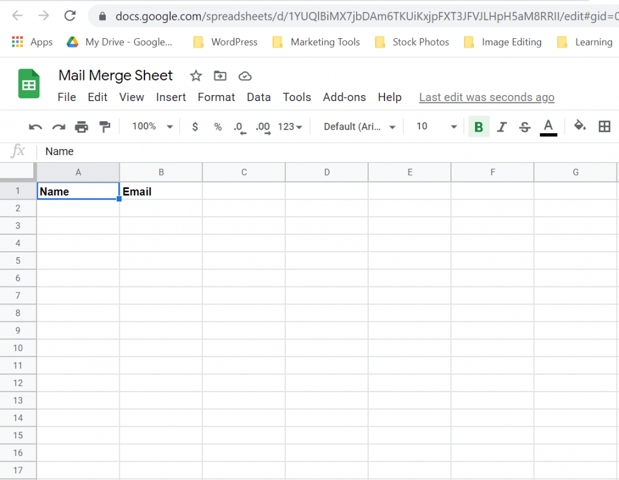
Task: Toggle italic formatting
Action: 501,127
